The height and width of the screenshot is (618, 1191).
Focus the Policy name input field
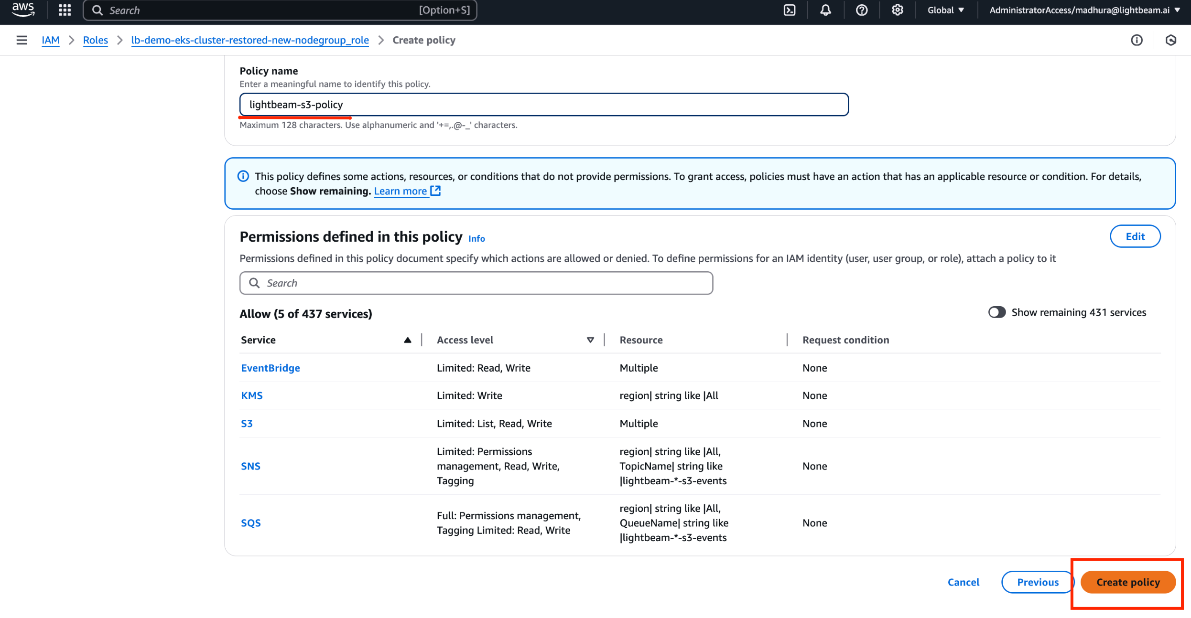tap(544, 105)
